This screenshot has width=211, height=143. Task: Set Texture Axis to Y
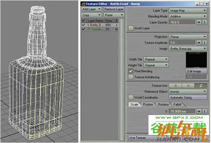(188, 86)
